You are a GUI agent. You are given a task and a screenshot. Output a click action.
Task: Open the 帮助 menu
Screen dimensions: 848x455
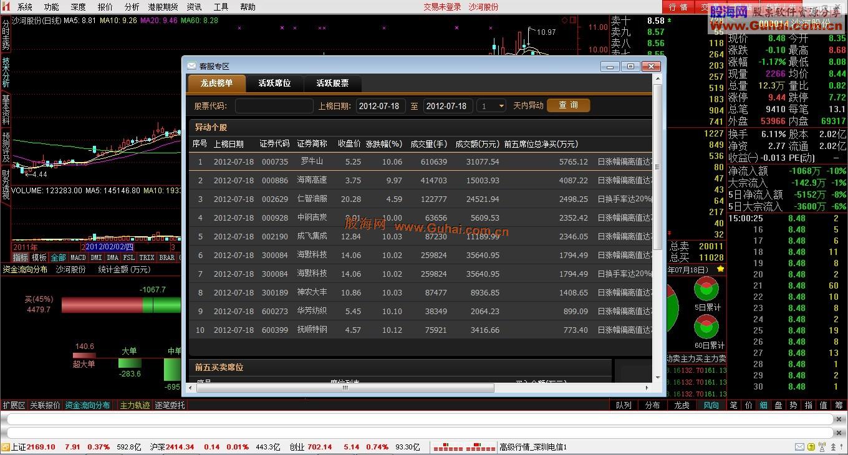point(248,7)
